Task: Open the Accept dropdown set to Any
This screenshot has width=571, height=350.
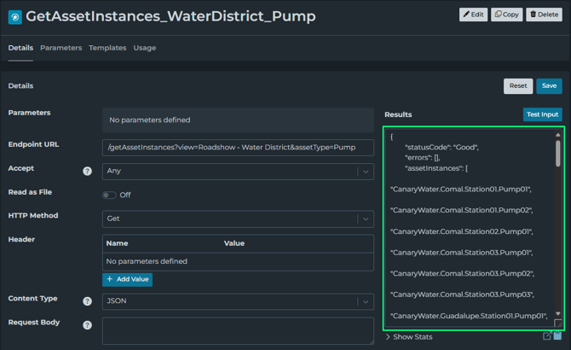Action: tap(238, 172)
